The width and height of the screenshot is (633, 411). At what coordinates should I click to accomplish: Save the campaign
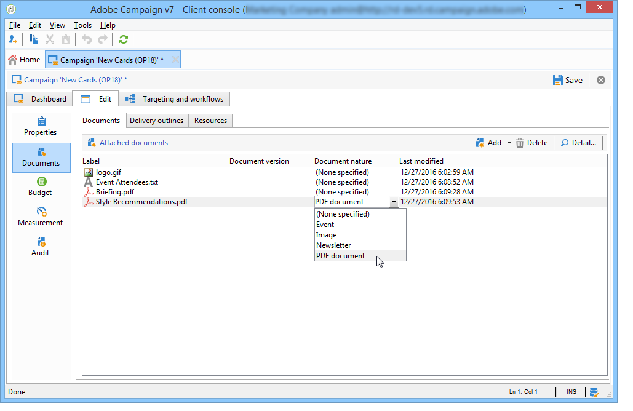point(568,80)
